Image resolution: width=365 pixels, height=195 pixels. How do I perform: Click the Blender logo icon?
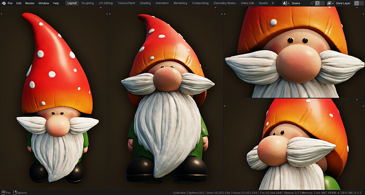(4, 3)
